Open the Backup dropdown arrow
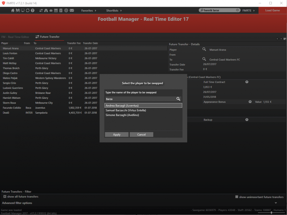 [247, 120]
